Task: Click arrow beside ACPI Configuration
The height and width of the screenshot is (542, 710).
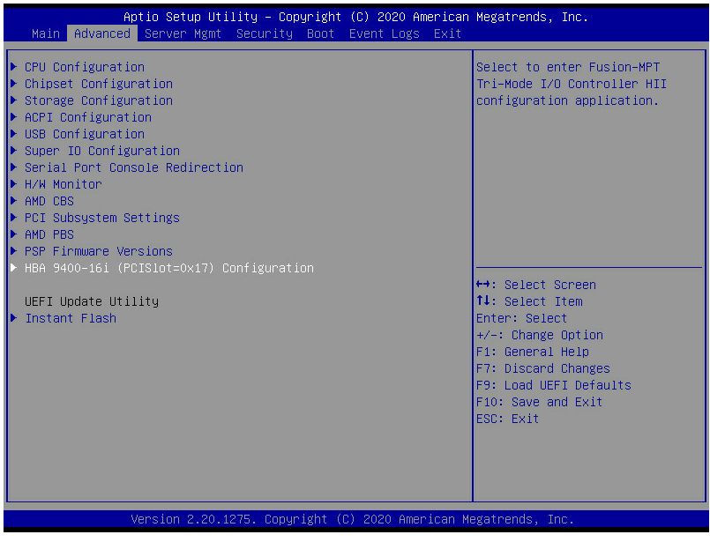Action: pos(14,117)
